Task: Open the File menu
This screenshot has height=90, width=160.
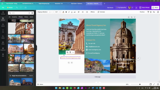Action: click(3, 7)
